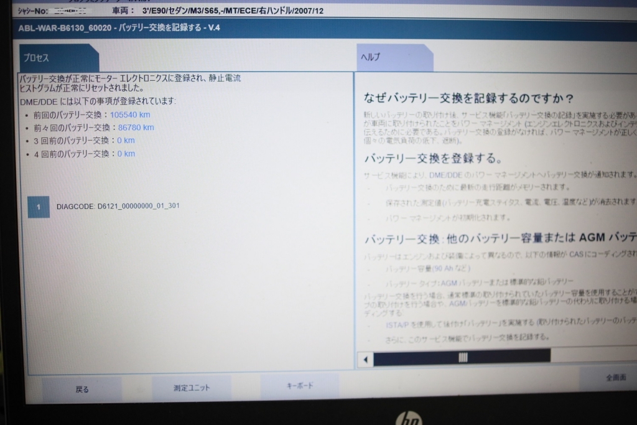This screenshot has width=637, height=425.
Task: Click DIAGCODE D6121_00000000_01_301 text
Action: 118,206
